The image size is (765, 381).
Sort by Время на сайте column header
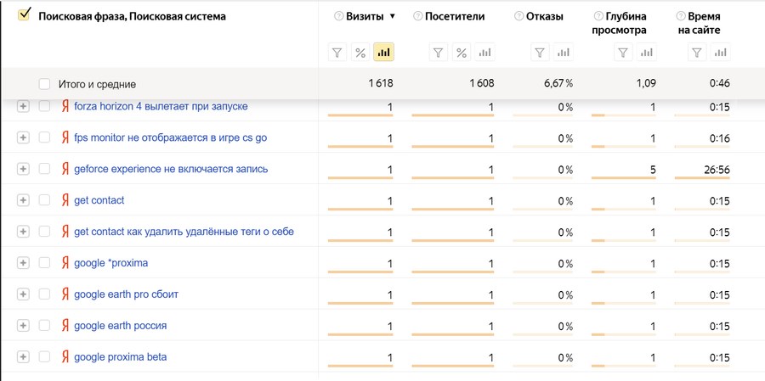700,24
